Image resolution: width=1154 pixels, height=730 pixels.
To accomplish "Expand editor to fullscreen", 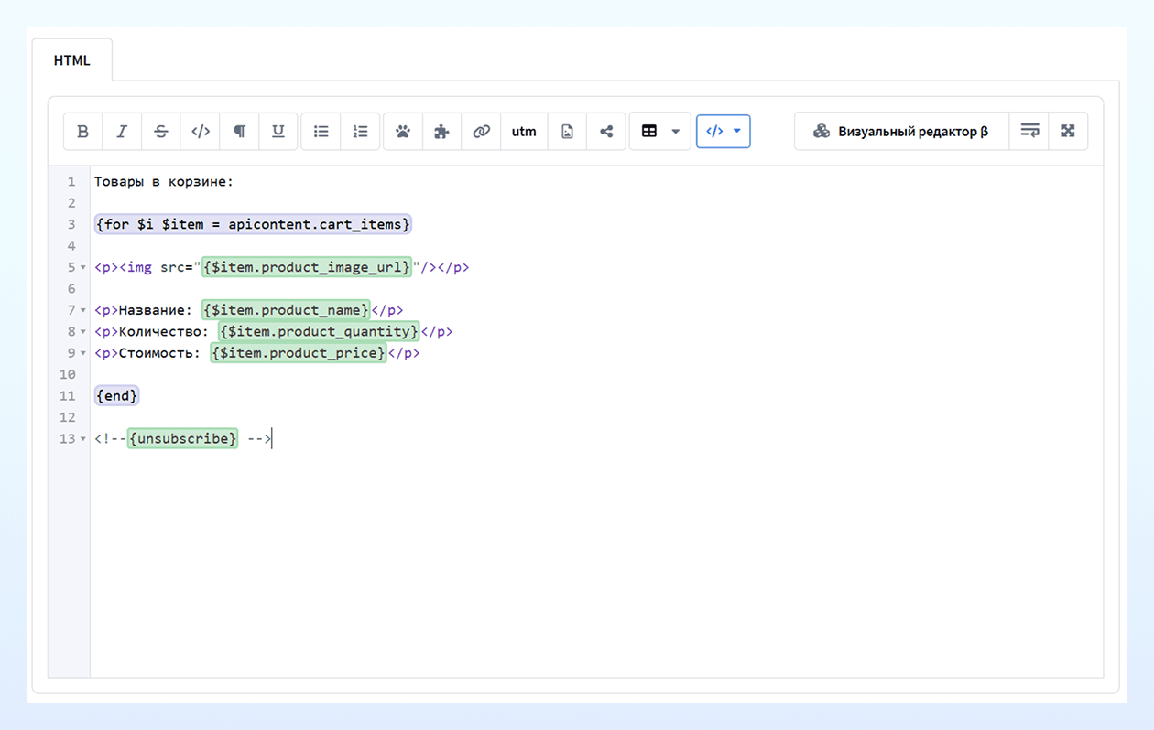I will coord(1068,131).
